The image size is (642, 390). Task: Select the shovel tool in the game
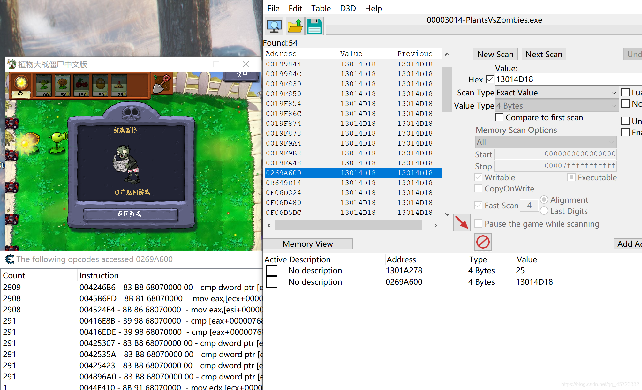(x=162, y=84)
